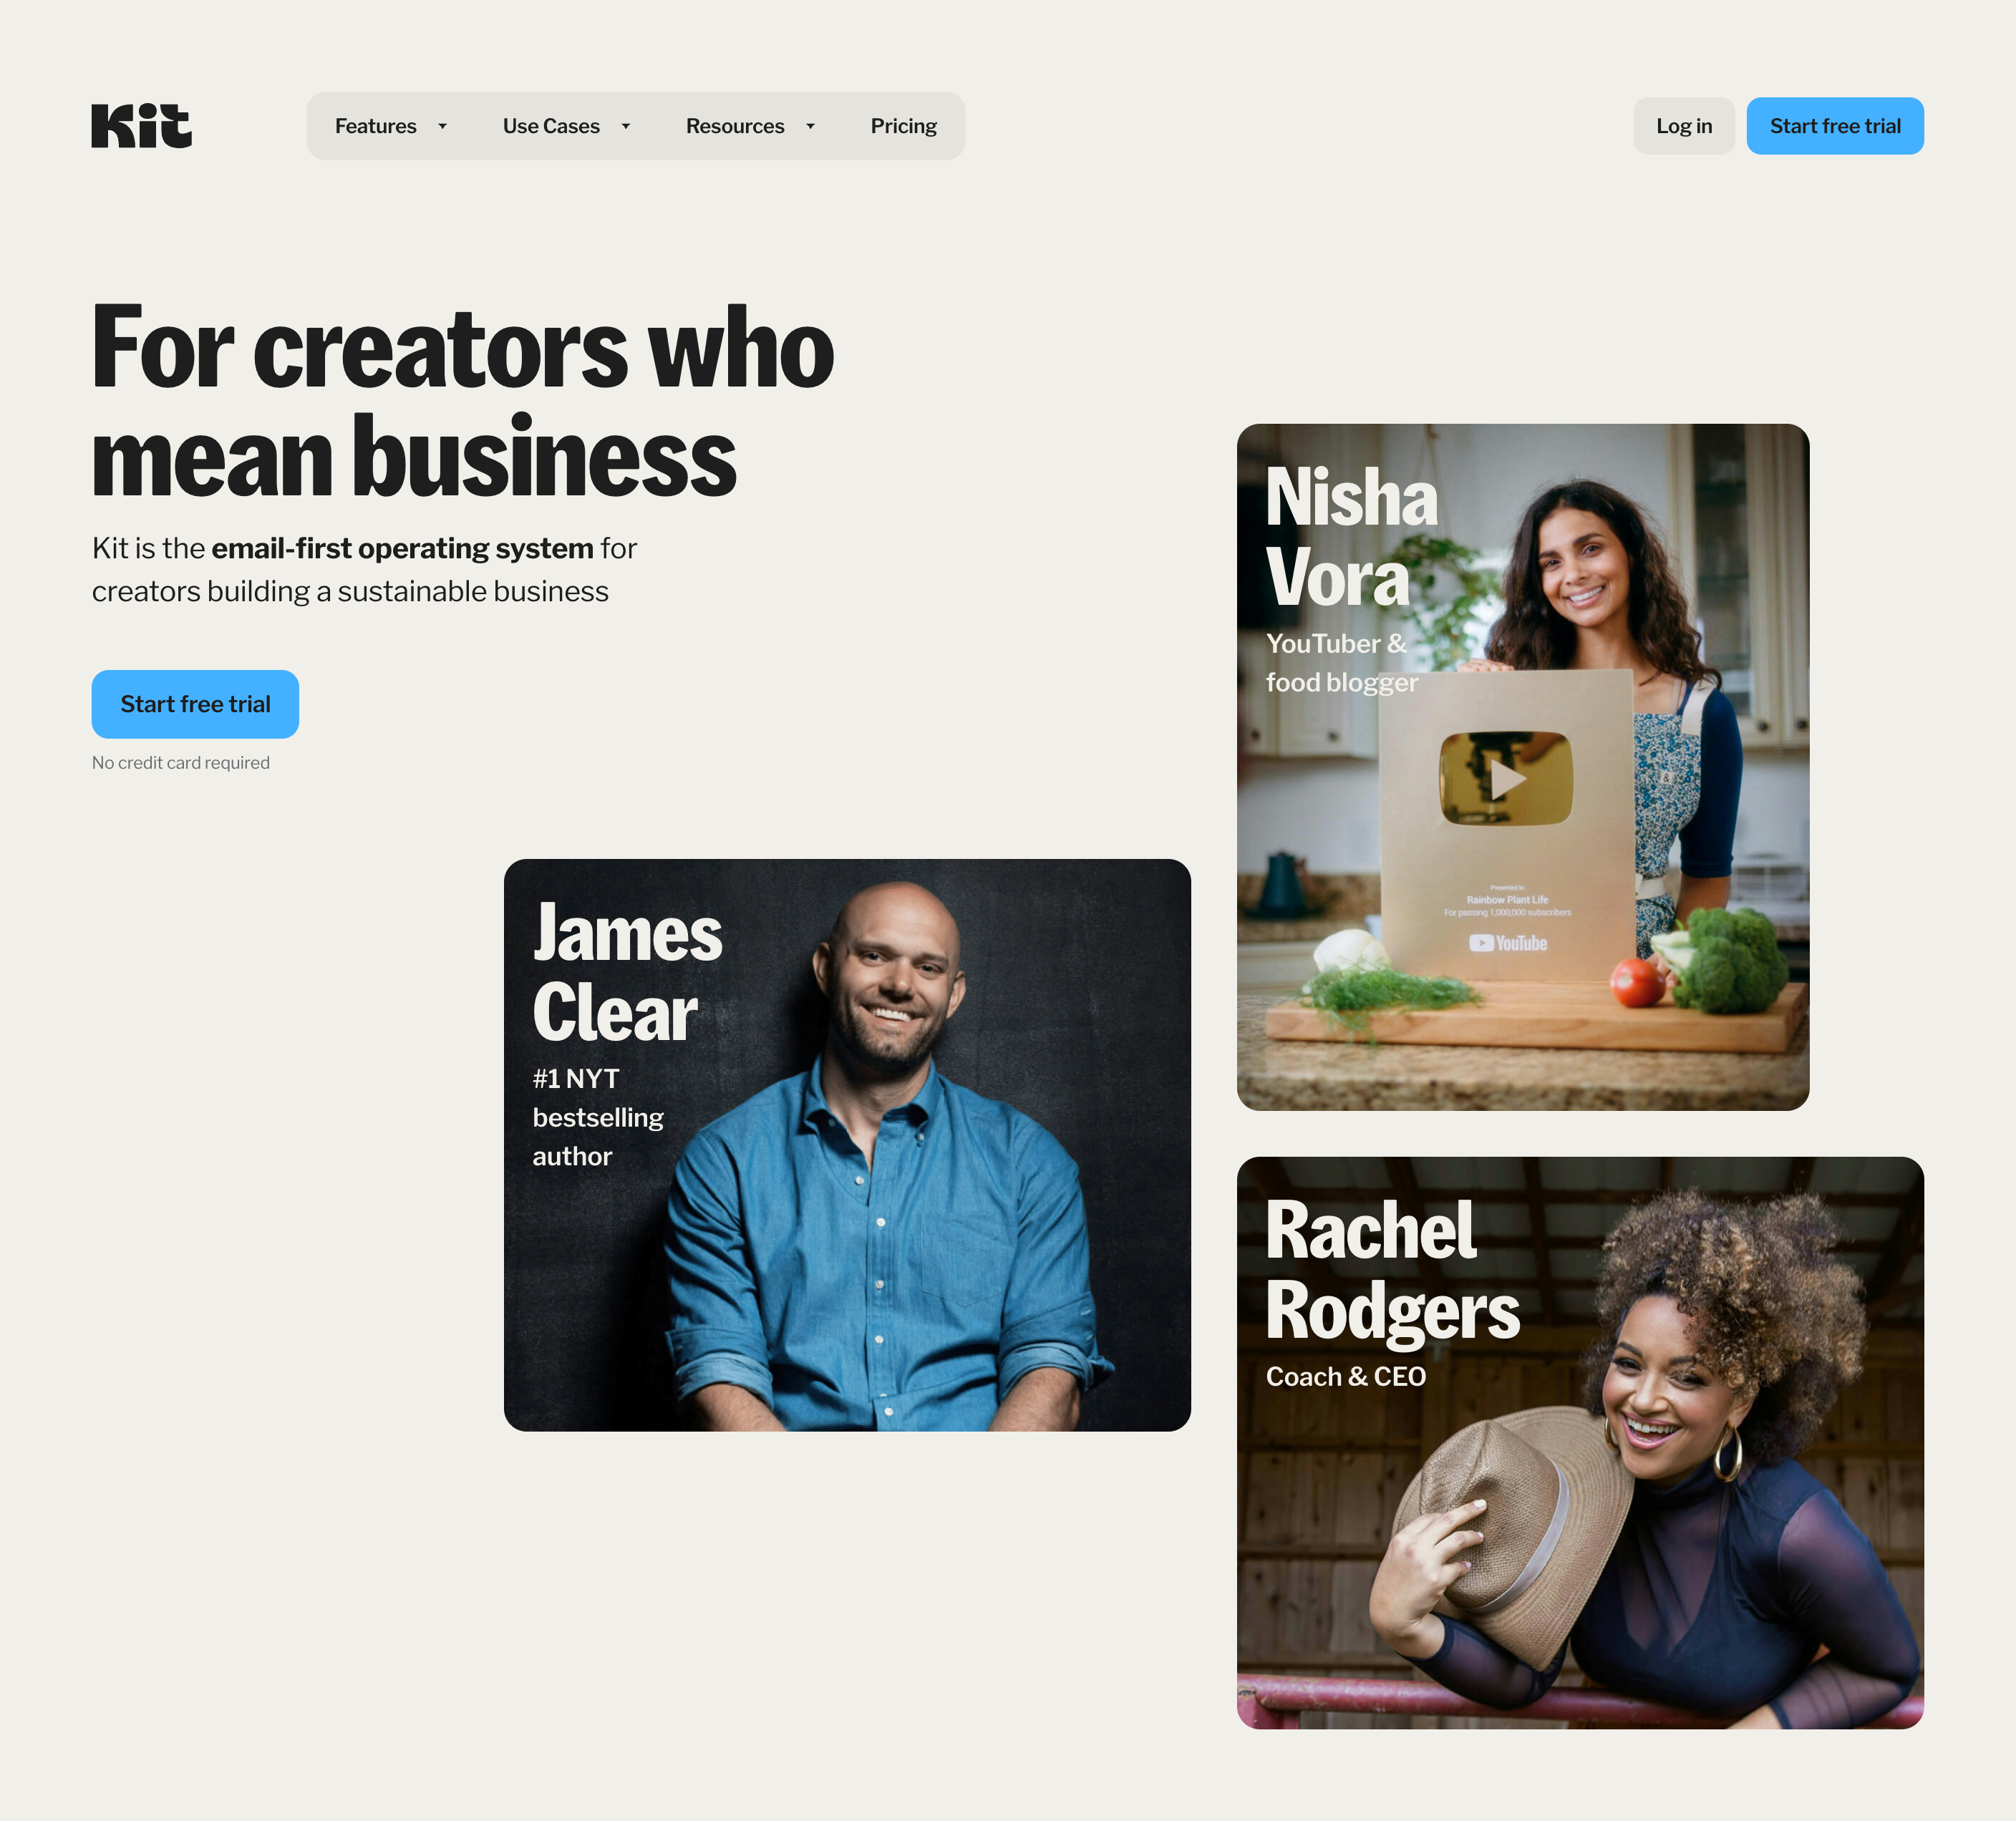2016x1821 pixels.
Task: Open the Features menu item
Action: coord(375,126)
